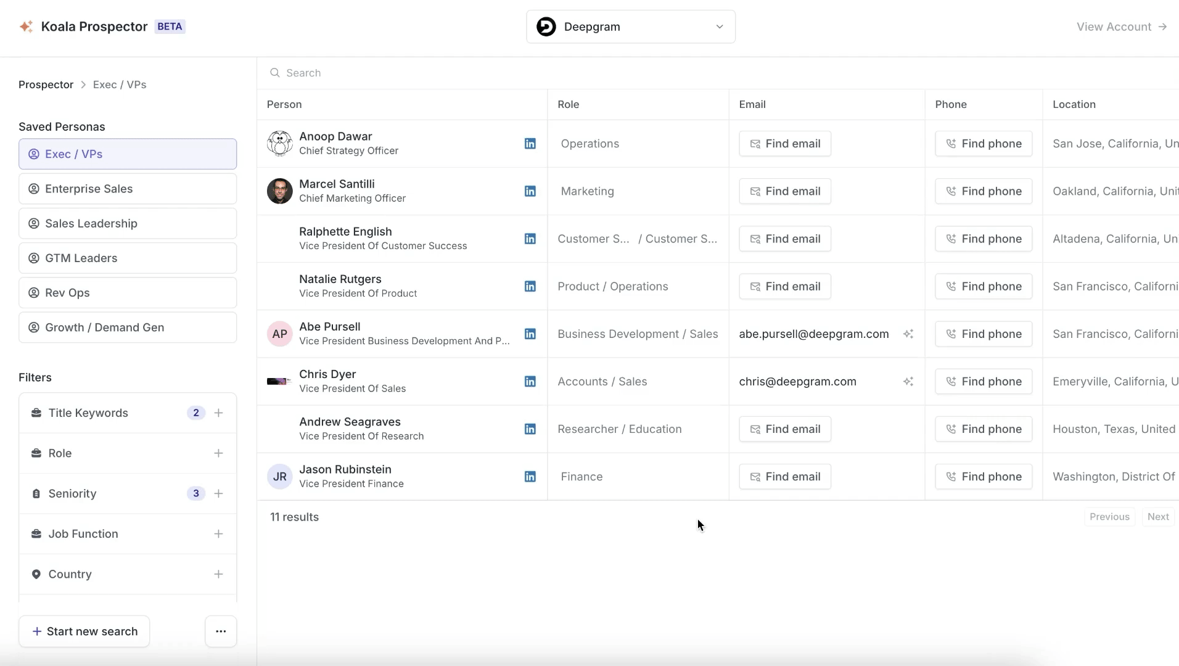Select the Growth / Demand Gen persona
Screen dimensions: 1179x666
(128, 327)
